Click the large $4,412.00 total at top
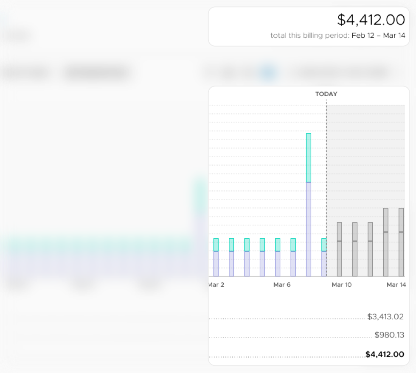 click(x=371, y=20)
